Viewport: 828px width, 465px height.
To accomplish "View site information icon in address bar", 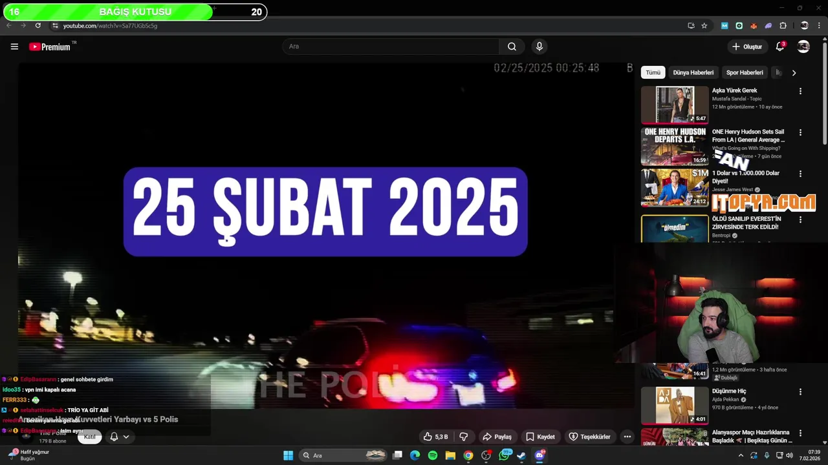I will tap(56, 26).
